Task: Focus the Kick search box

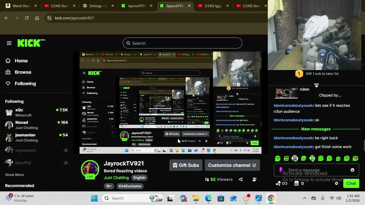Action: pos(182,43)
